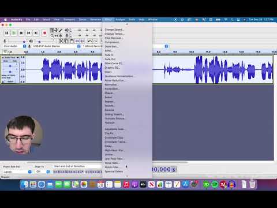Choose Noise Gate effect
Viewport: 277px width, 208px height.
(x=127, y=163)
